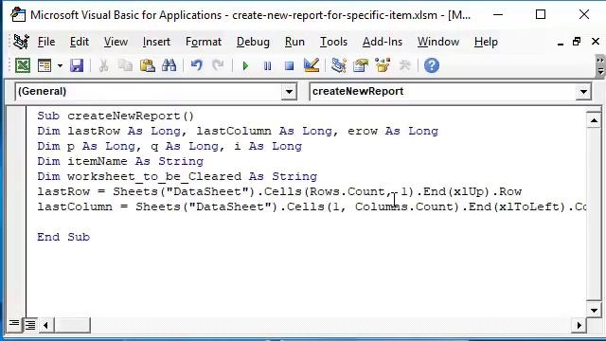Image resolution: width=606 pixels, height=341 pixels.
Task: Click the 'Dim itemName As String' line
Action: (120, 161)
